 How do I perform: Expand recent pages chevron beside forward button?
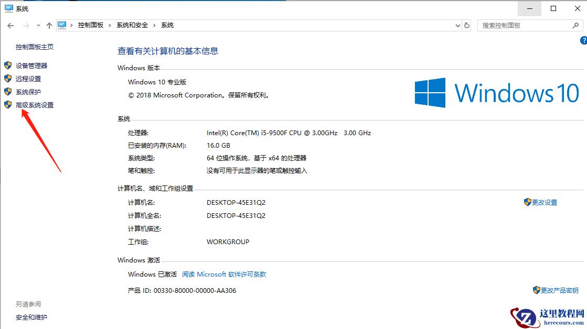tap(38, 25)
